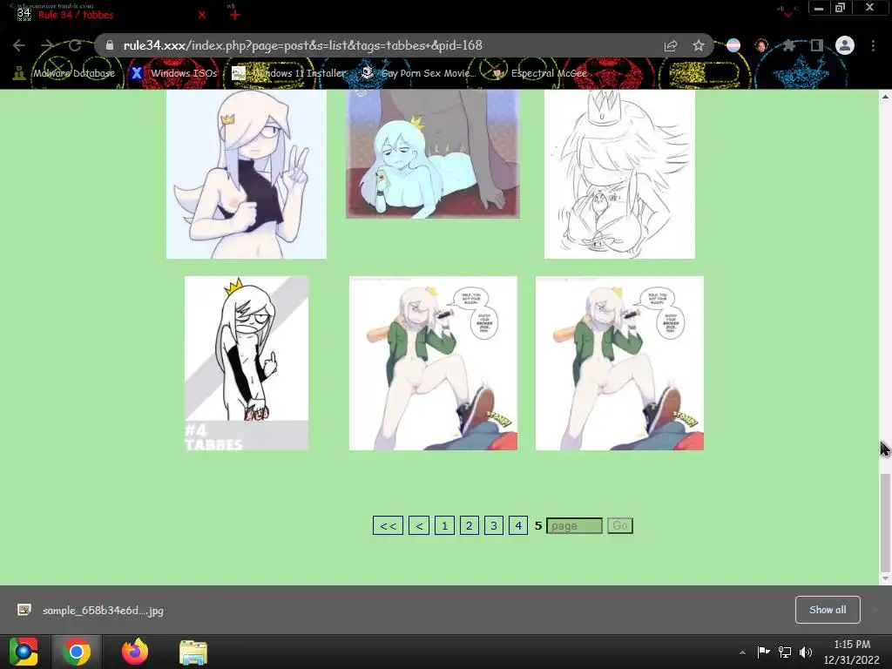This screenshot has width=892, height=669.
Task: Open the Malware Database bookmark
Action: tap(64, 73)
